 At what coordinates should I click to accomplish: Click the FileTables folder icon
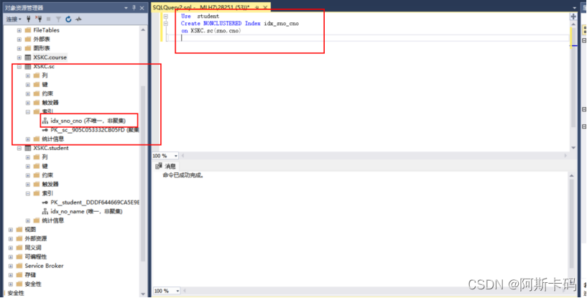[28, 30]
